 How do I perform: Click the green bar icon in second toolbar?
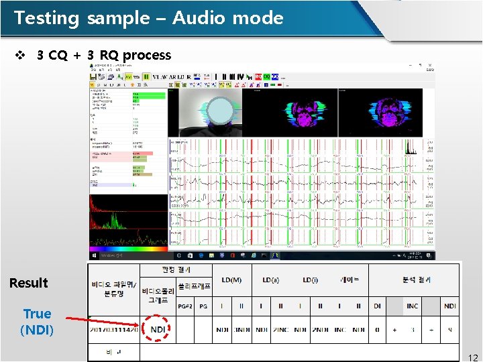pos(273,85)
